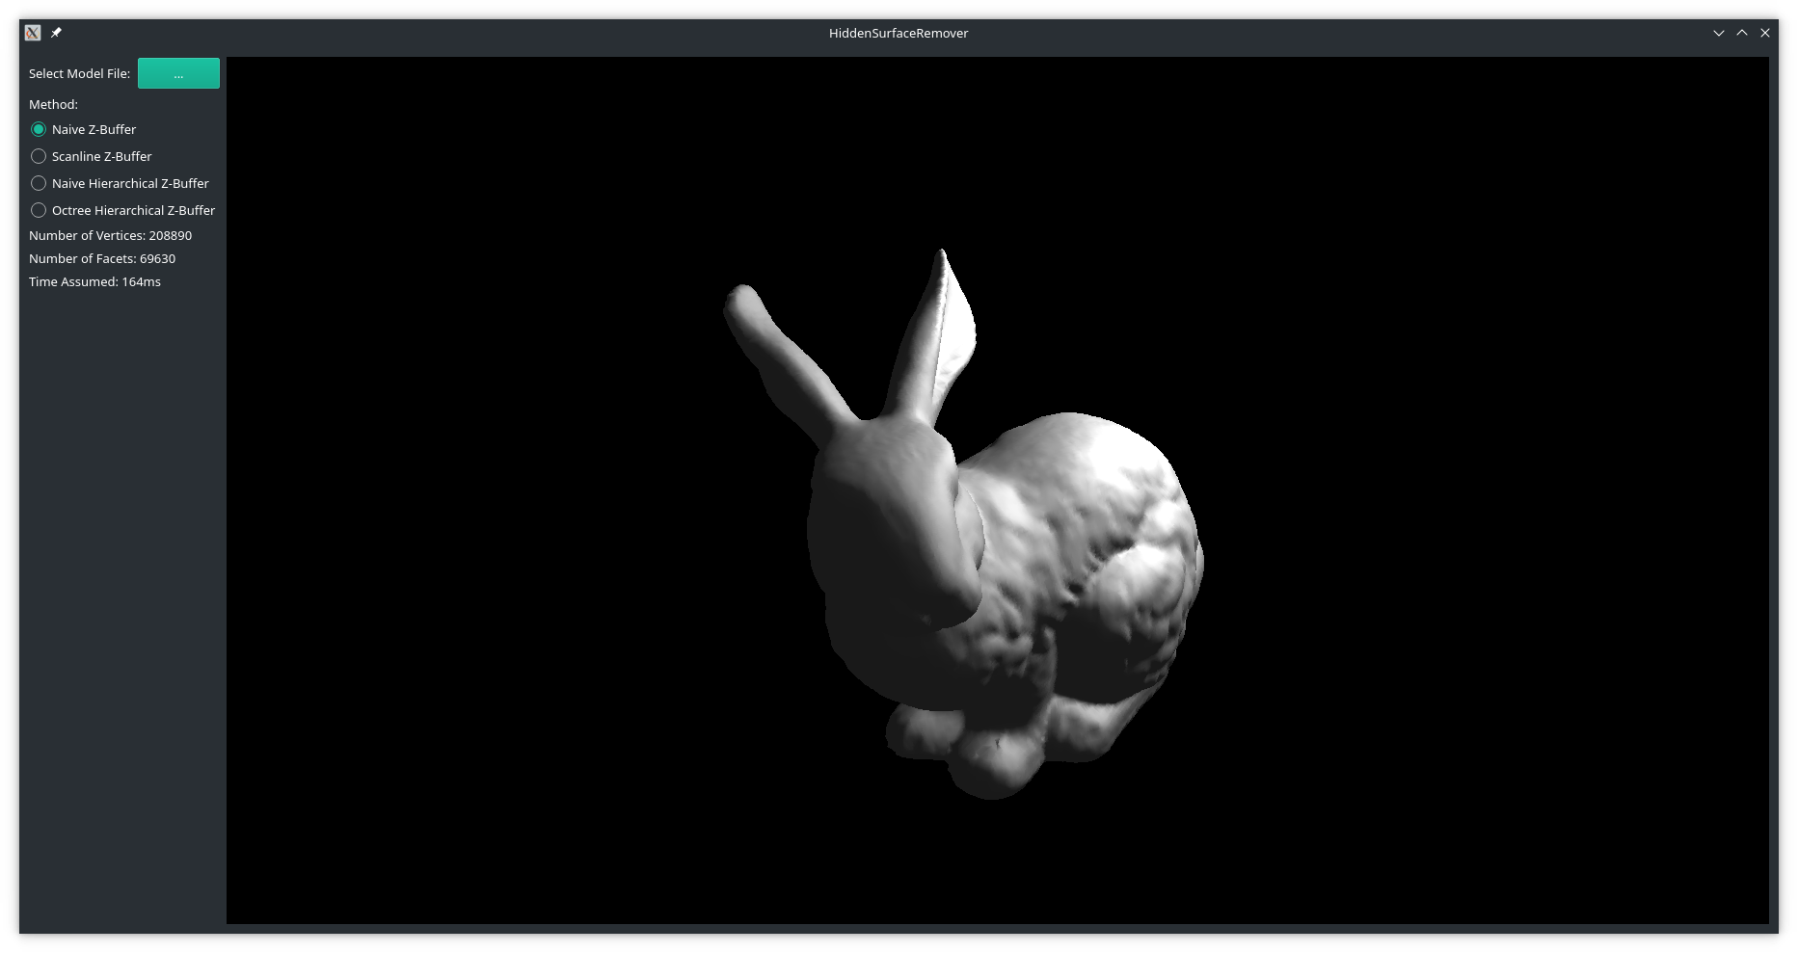Image resolution: width=1798 pixels, height=953 pixels.
Task: Select the Naive Z-Buffer method
Action: tap(84, 129)
